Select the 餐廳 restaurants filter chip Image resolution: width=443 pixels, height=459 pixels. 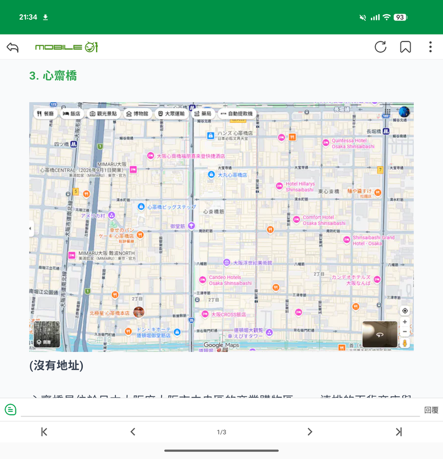point(45,113)
